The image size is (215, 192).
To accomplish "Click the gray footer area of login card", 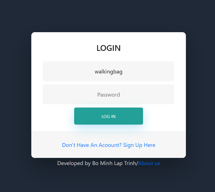I will point(108,152).
